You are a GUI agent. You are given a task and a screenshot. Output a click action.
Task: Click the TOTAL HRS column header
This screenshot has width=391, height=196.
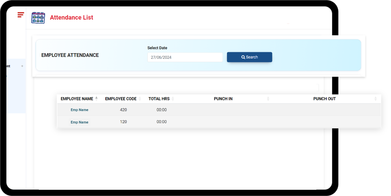[x=159, y=99]
